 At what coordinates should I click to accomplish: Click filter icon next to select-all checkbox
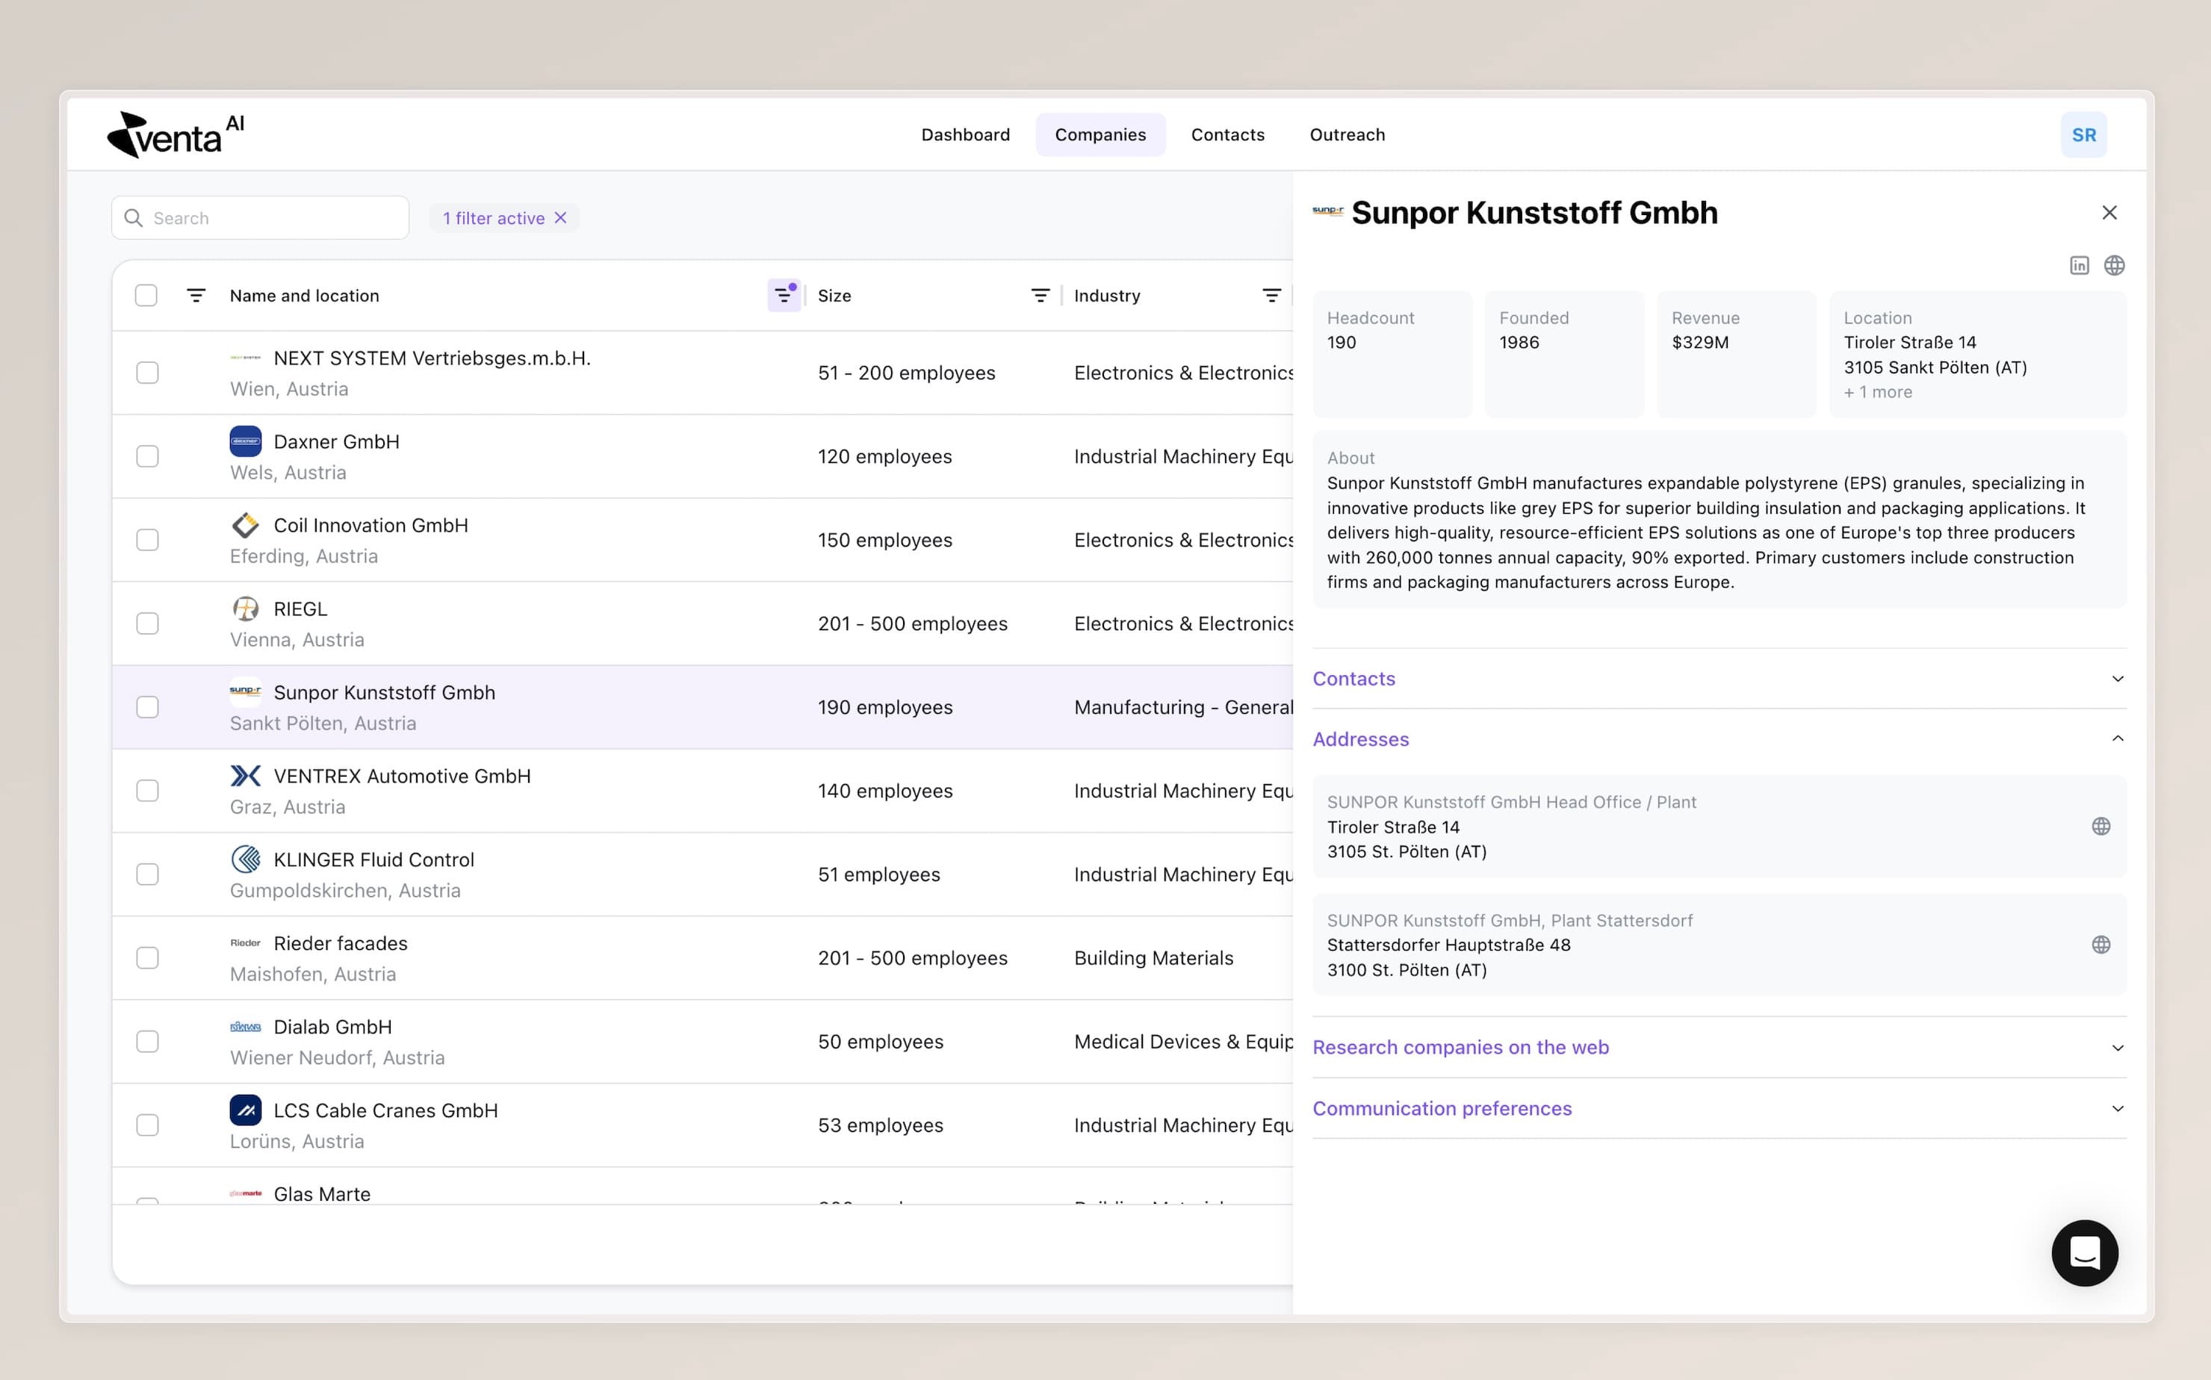point(196,295)
